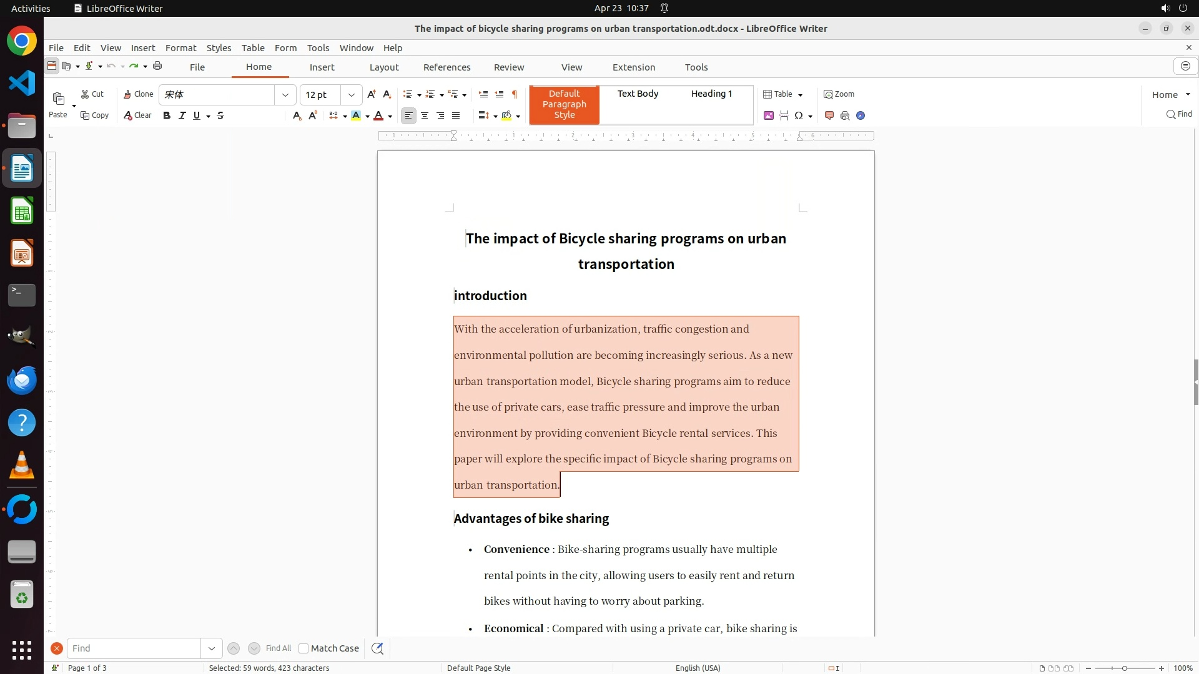Expand the font name dropdown

tap(285, 95)
